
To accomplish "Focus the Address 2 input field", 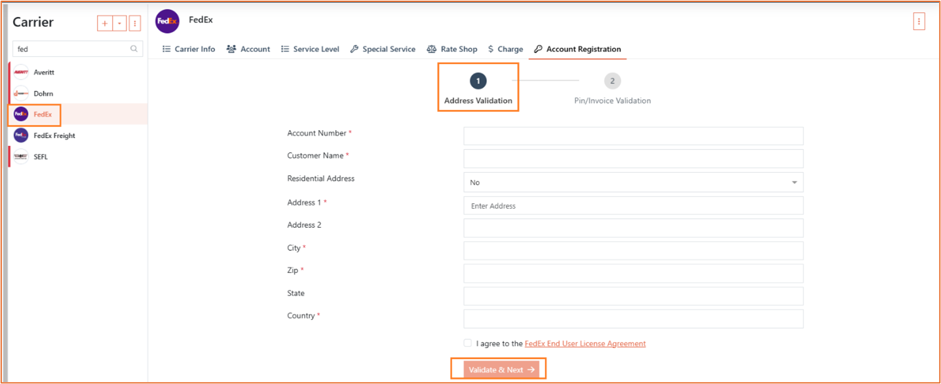I will tap(633, 228).
